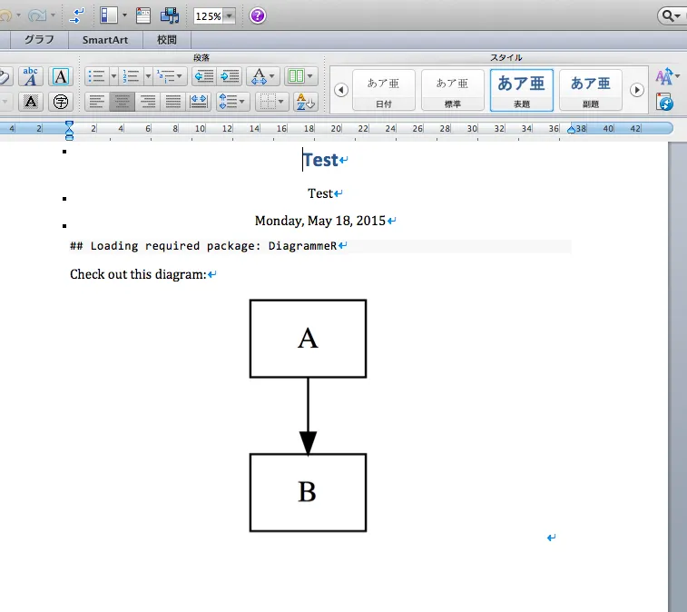Screen dimensions: 687x612
Task: Decrease the paragraph indent
Action: [203, 76]
